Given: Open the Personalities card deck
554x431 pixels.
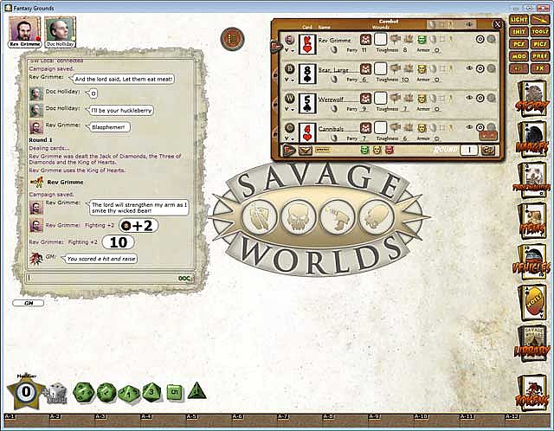Looking at the screenshot, I should tap(532, 181).
